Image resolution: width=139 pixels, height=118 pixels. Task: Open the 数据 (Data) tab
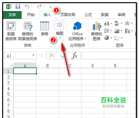tap(104, 15)
